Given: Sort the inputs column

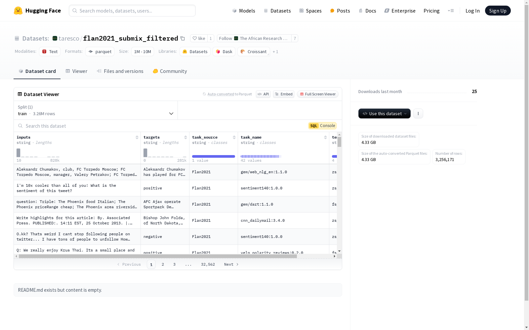Looking at the screenshot, I should (x=137, y=137).
